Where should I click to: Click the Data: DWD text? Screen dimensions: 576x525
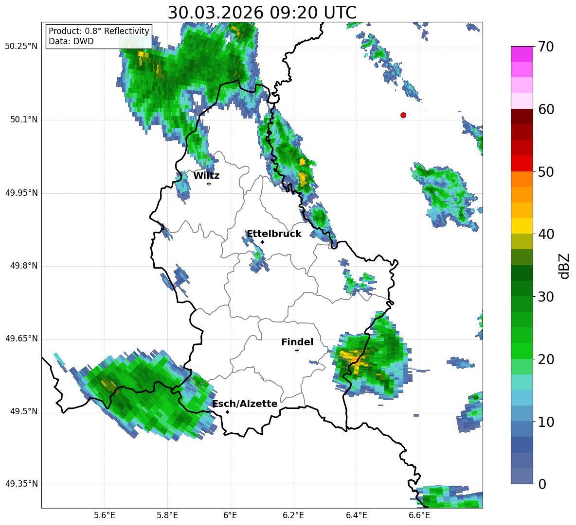point(71,41)
